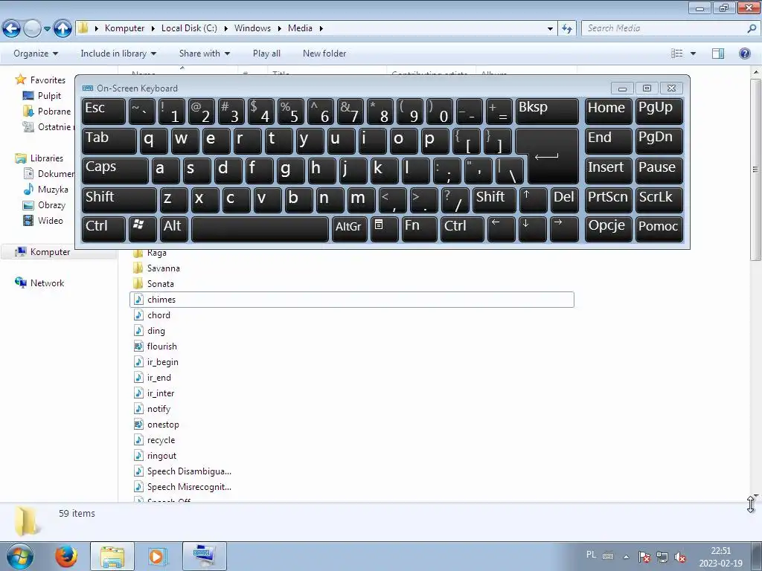
Task: Open Explorer help question mark icon
Action: point(744,54)
